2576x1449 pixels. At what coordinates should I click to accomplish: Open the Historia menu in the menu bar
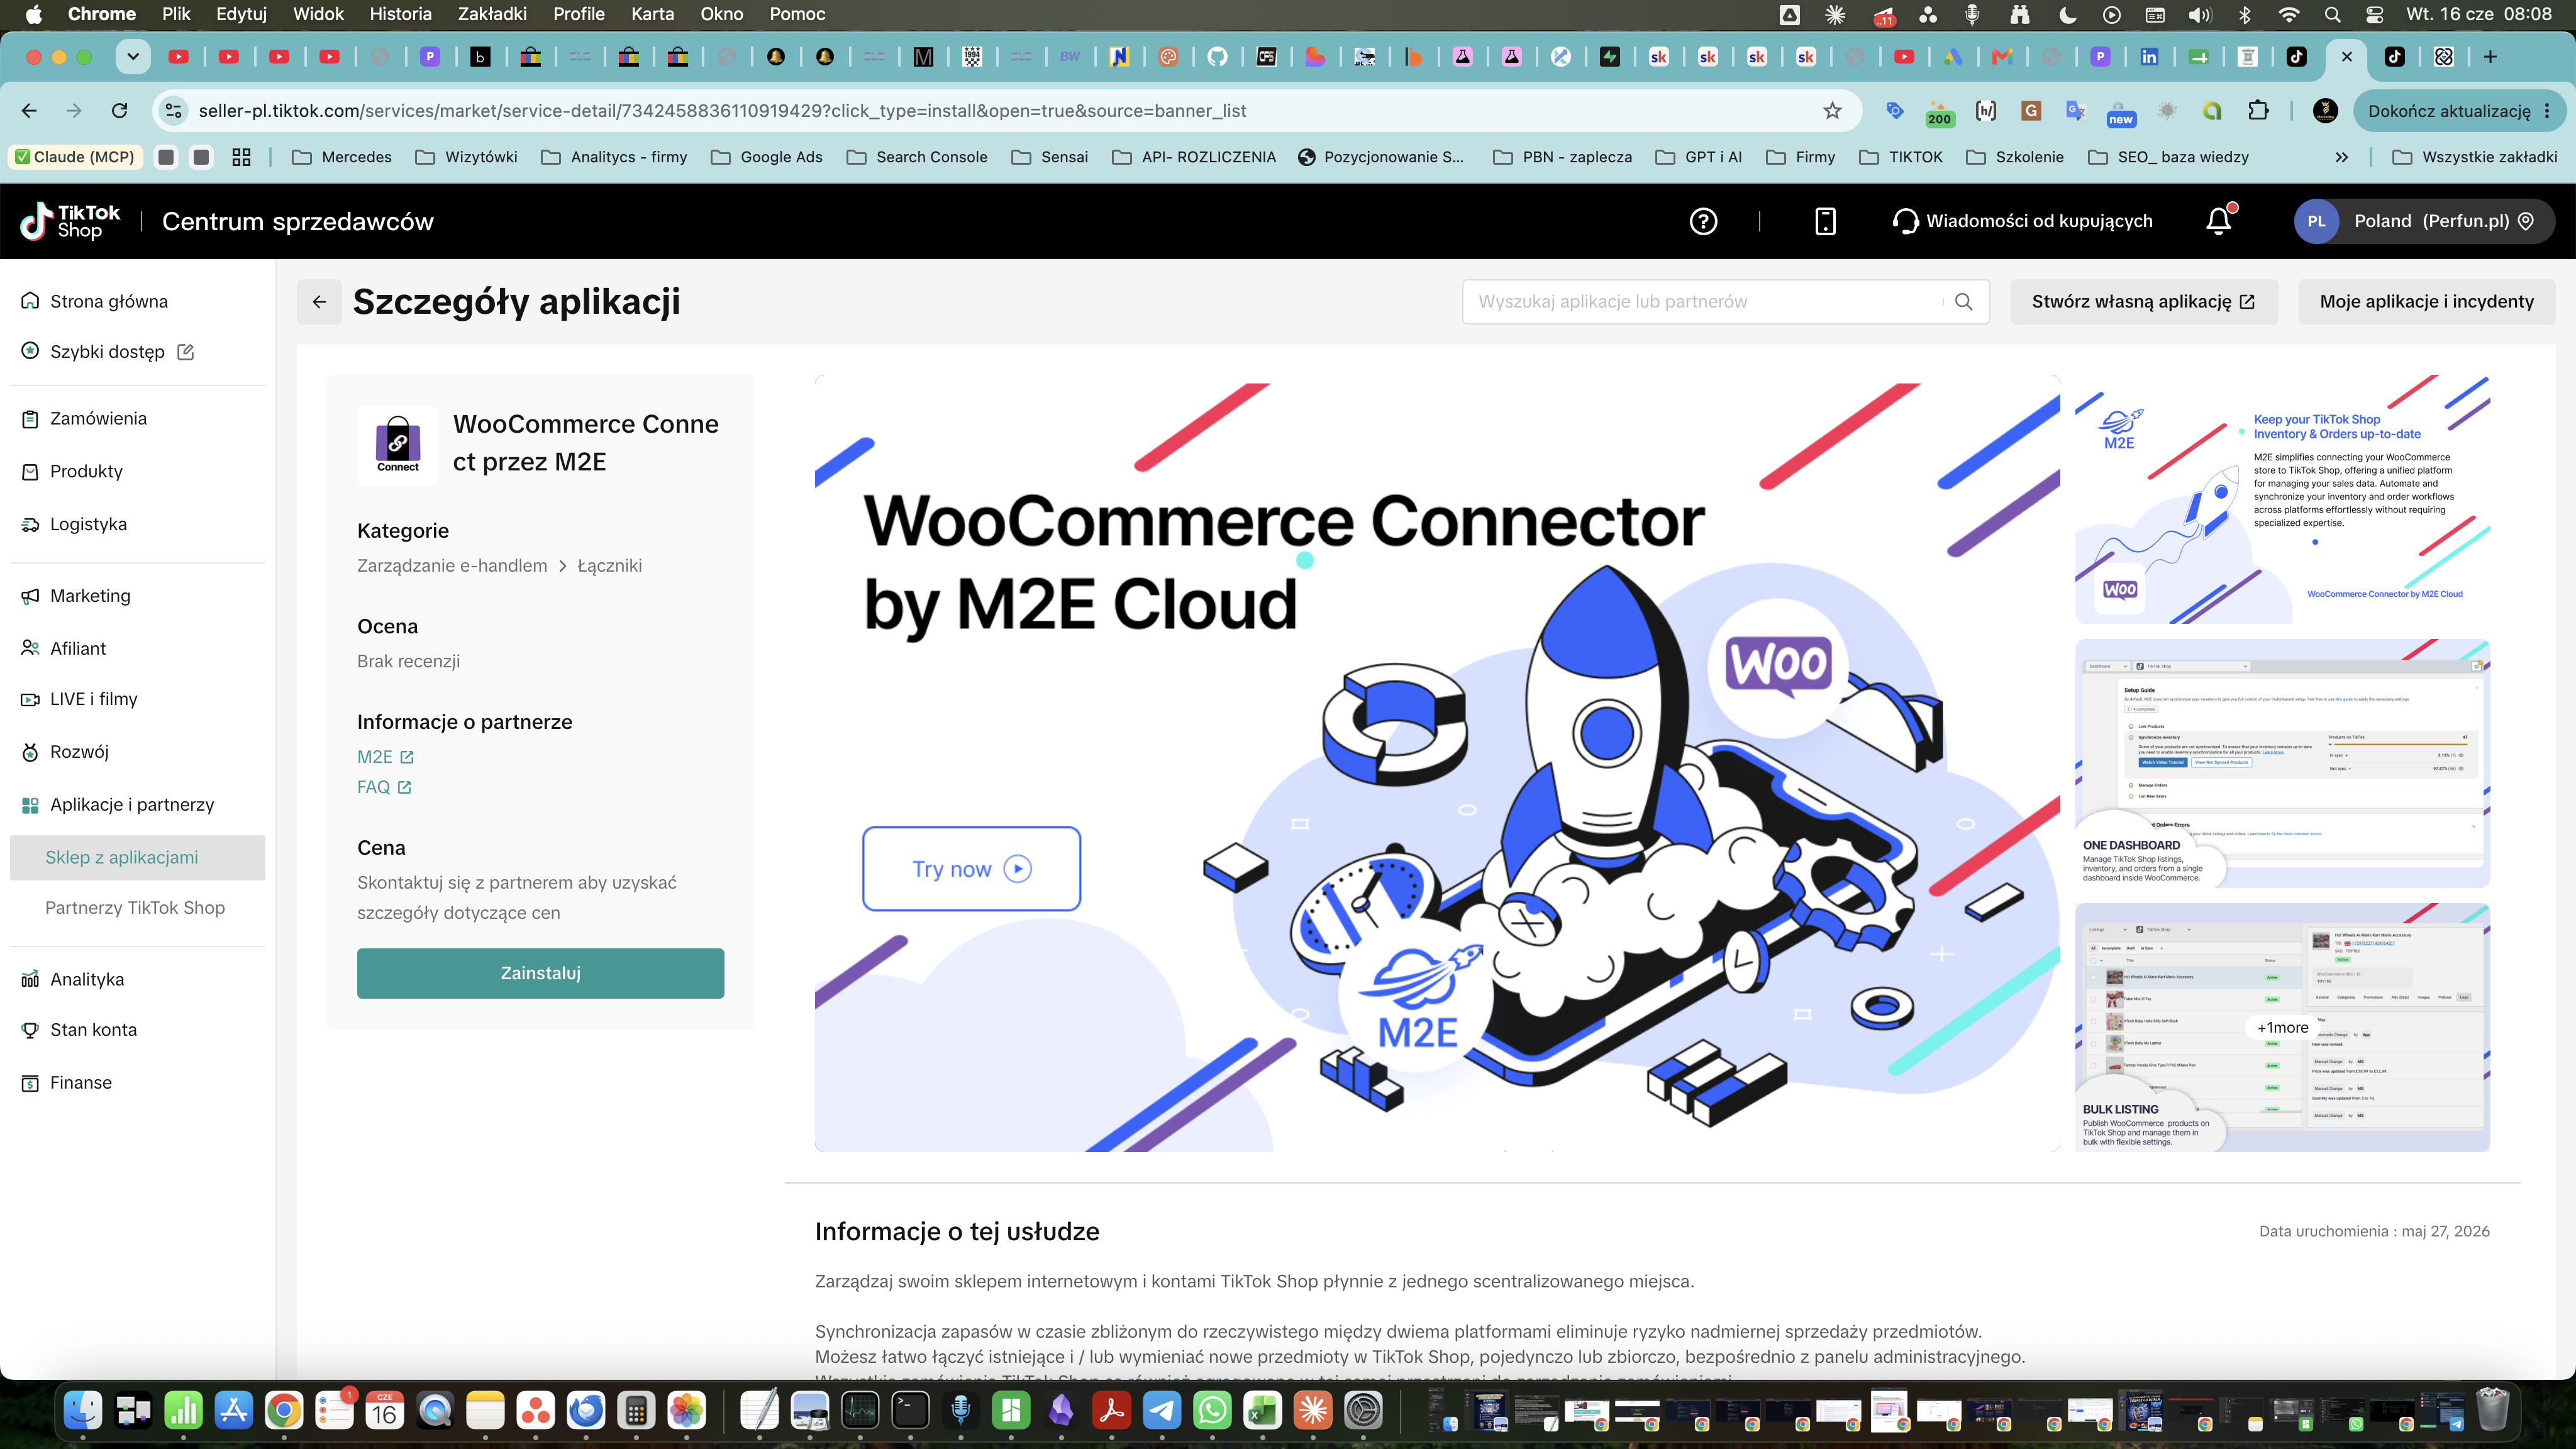click(x=400, y=14)
